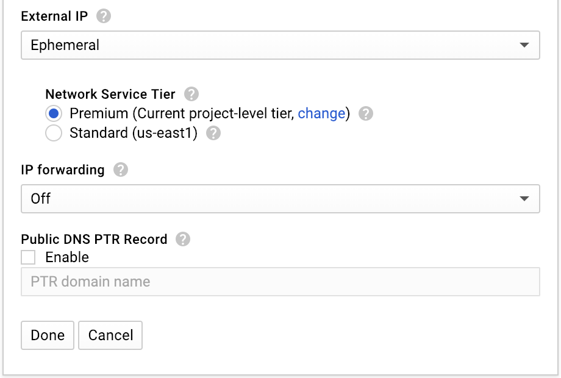Expand the IP forwarding Off dropdown

pos(268,199)
